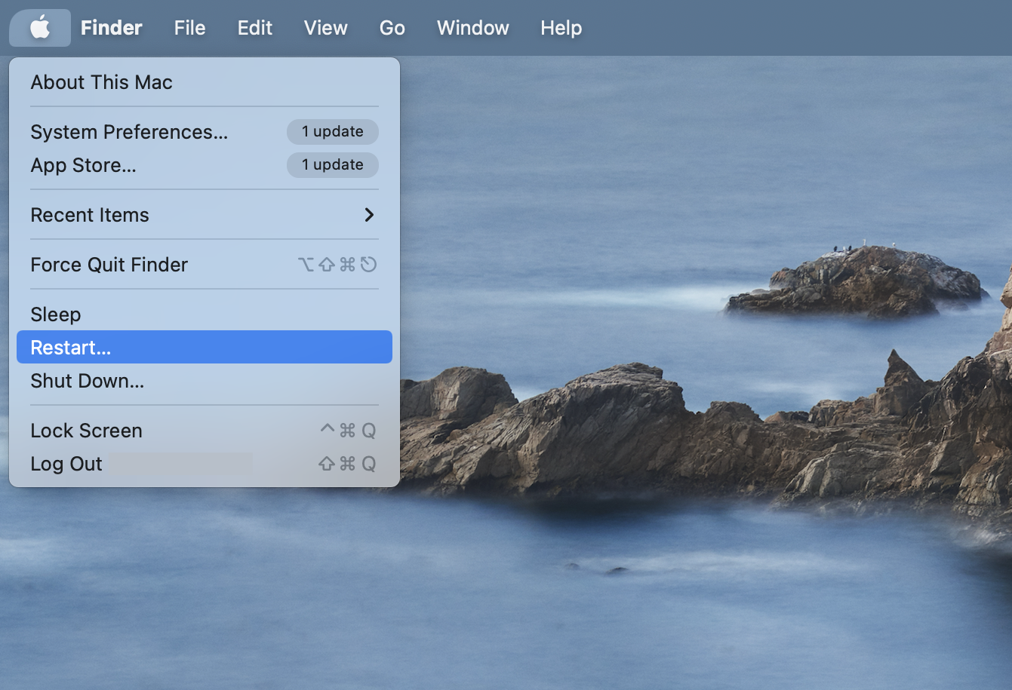This screenshot has height=690, width=1012.
Task: Put the Mac to Sleep
Action: pyautogui.click(x=205, y=314)
